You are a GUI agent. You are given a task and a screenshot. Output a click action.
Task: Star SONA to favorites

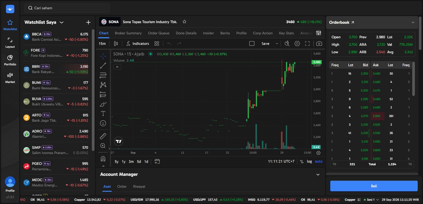[184, 22]
